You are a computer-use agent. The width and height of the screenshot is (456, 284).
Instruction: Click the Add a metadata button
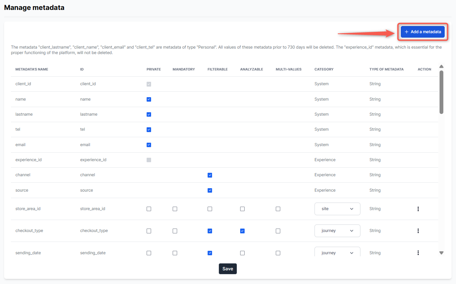click(423, 32)
